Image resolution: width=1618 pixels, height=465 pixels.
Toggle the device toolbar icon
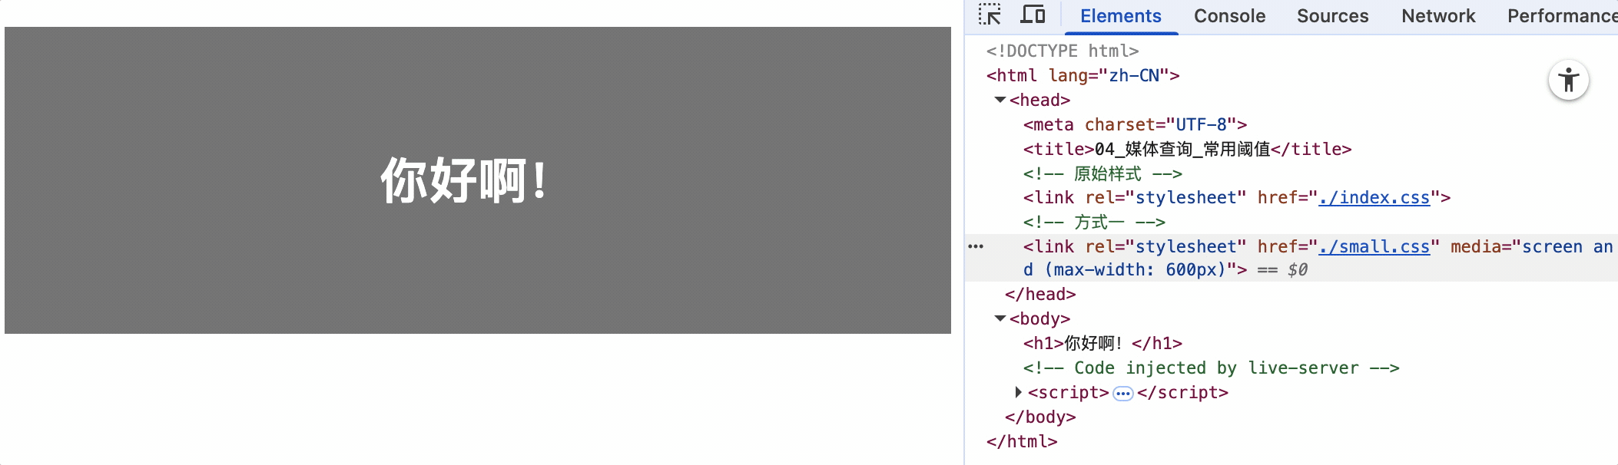pos(1033,15)
